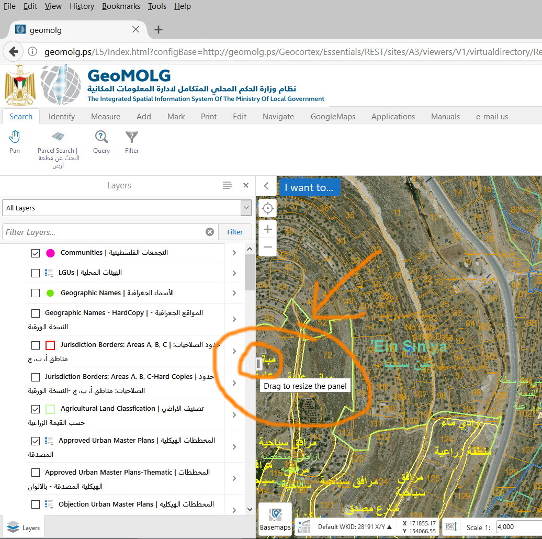Image resolution: width=542 pixels, height=539 pixels.
Task: Click the Palestinian eagle emblem
Action: coord(20,85)
